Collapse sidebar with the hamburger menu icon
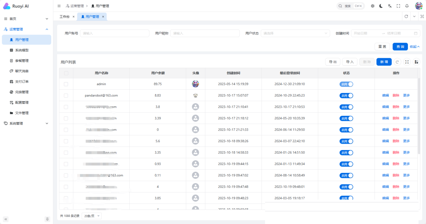Image resolution: width=426 pixels, height=224 pixels. (59, 6)
